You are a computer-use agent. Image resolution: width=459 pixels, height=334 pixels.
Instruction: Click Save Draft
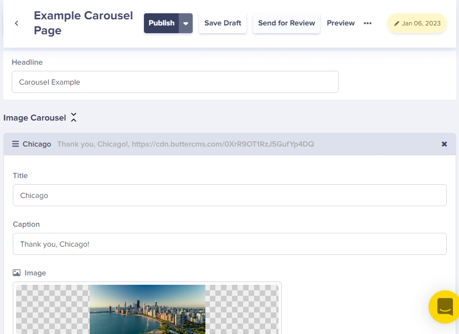pos(223,23)
